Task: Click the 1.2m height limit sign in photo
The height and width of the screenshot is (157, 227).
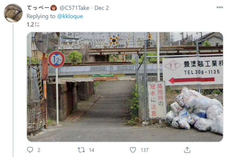Action: click(56, 59)
